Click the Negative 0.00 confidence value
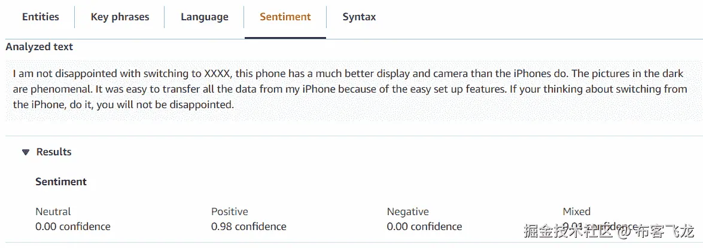 [x=424, y=226]
